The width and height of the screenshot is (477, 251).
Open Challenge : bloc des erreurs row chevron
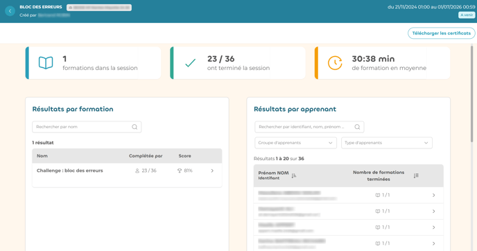(x=212, y=171)
